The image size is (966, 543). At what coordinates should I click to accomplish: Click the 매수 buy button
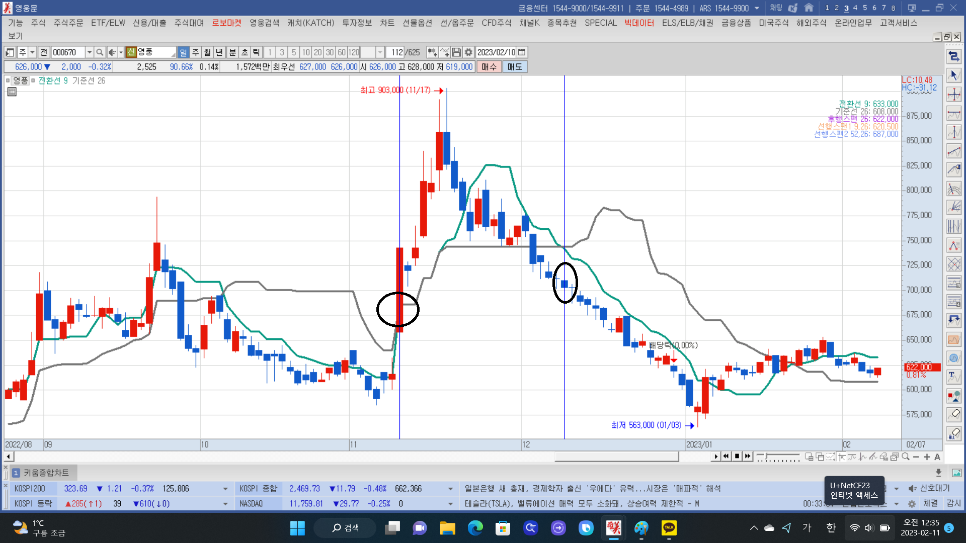click(x=489, y=67)
